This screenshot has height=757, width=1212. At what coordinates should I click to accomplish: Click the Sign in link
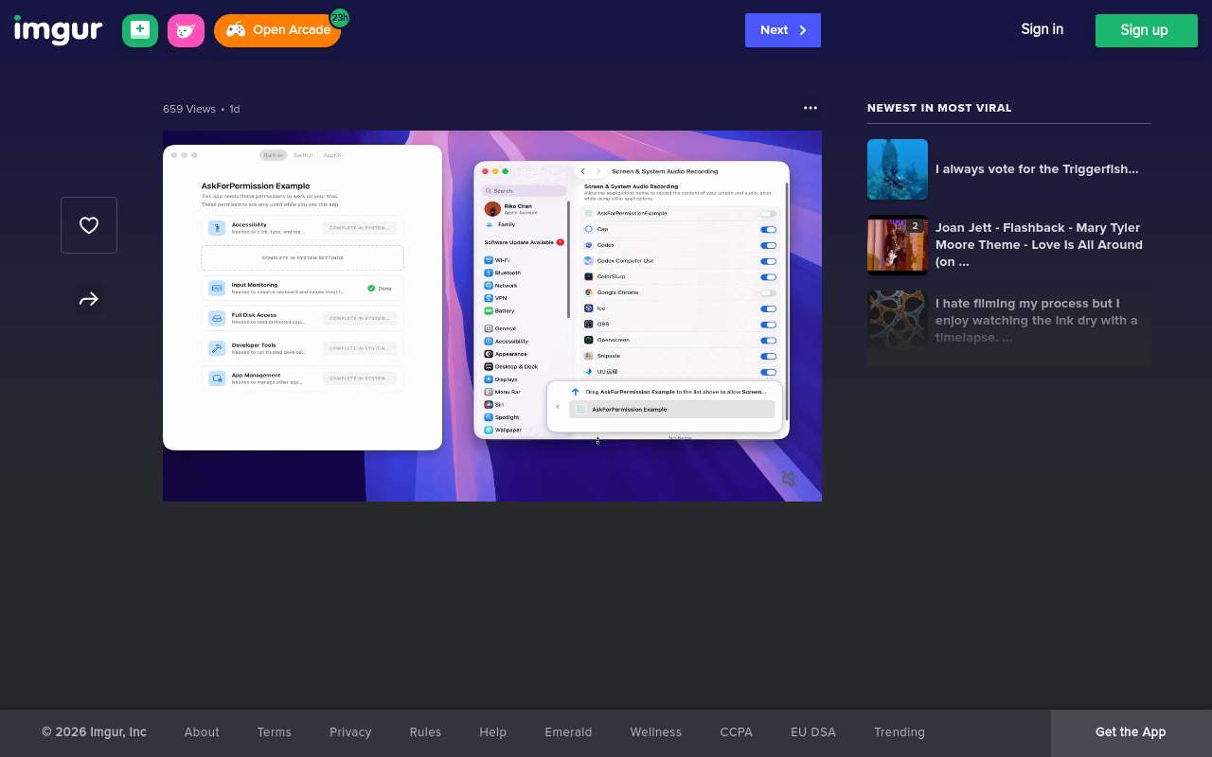tap(1042, 29)
